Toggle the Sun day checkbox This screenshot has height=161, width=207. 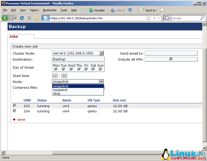tap(101, 69)
